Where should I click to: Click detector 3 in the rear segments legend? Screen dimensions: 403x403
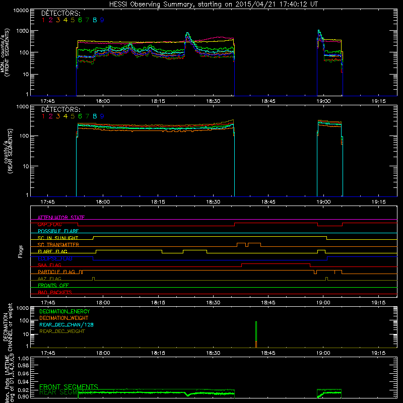[58, 116]
